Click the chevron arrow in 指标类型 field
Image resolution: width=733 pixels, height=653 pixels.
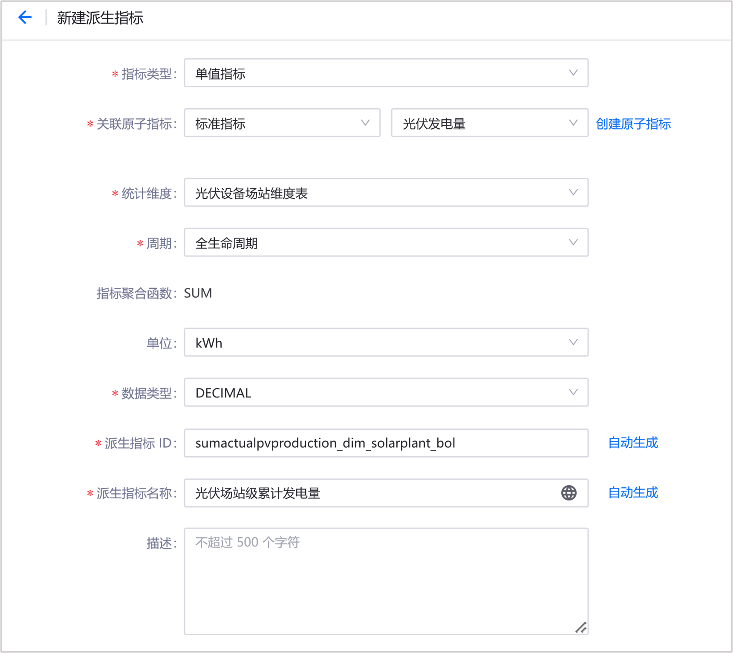[x=573, y=73]
